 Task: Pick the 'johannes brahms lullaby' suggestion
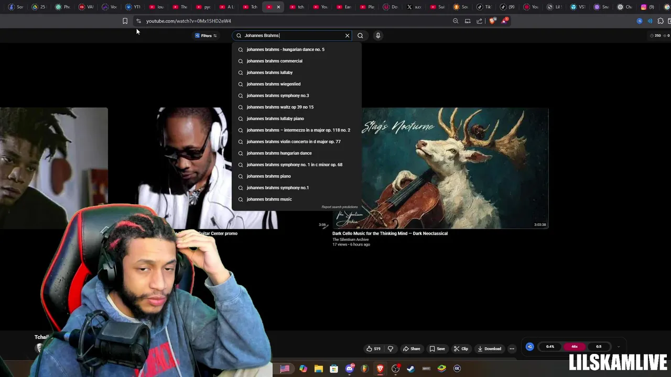tap(296, 72)
